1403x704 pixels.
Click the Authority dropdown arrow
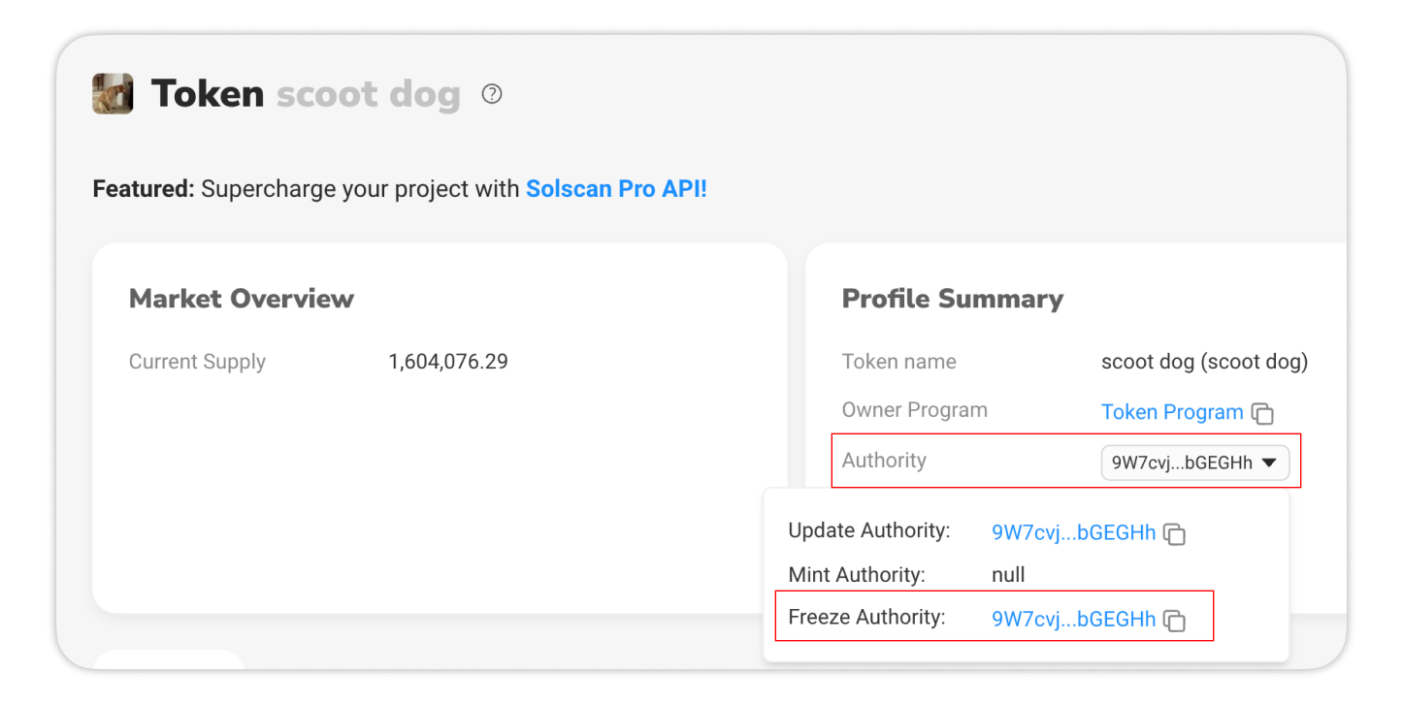tap(1268, 464)
